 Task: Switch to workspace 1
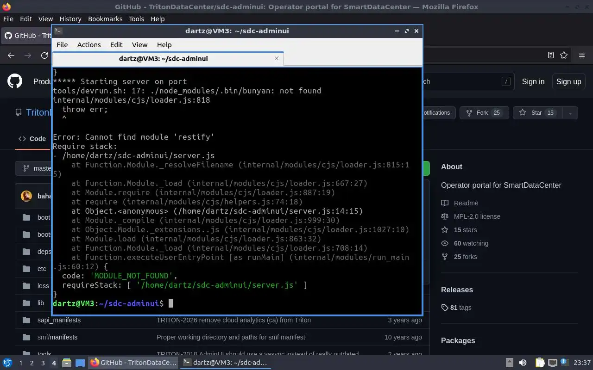pos(20,363)
